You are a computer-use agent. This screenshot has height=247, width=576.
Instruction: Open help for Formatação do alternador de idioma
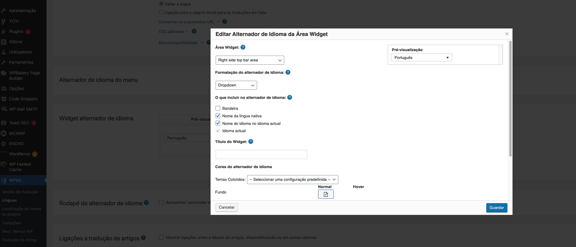point(288,72)
